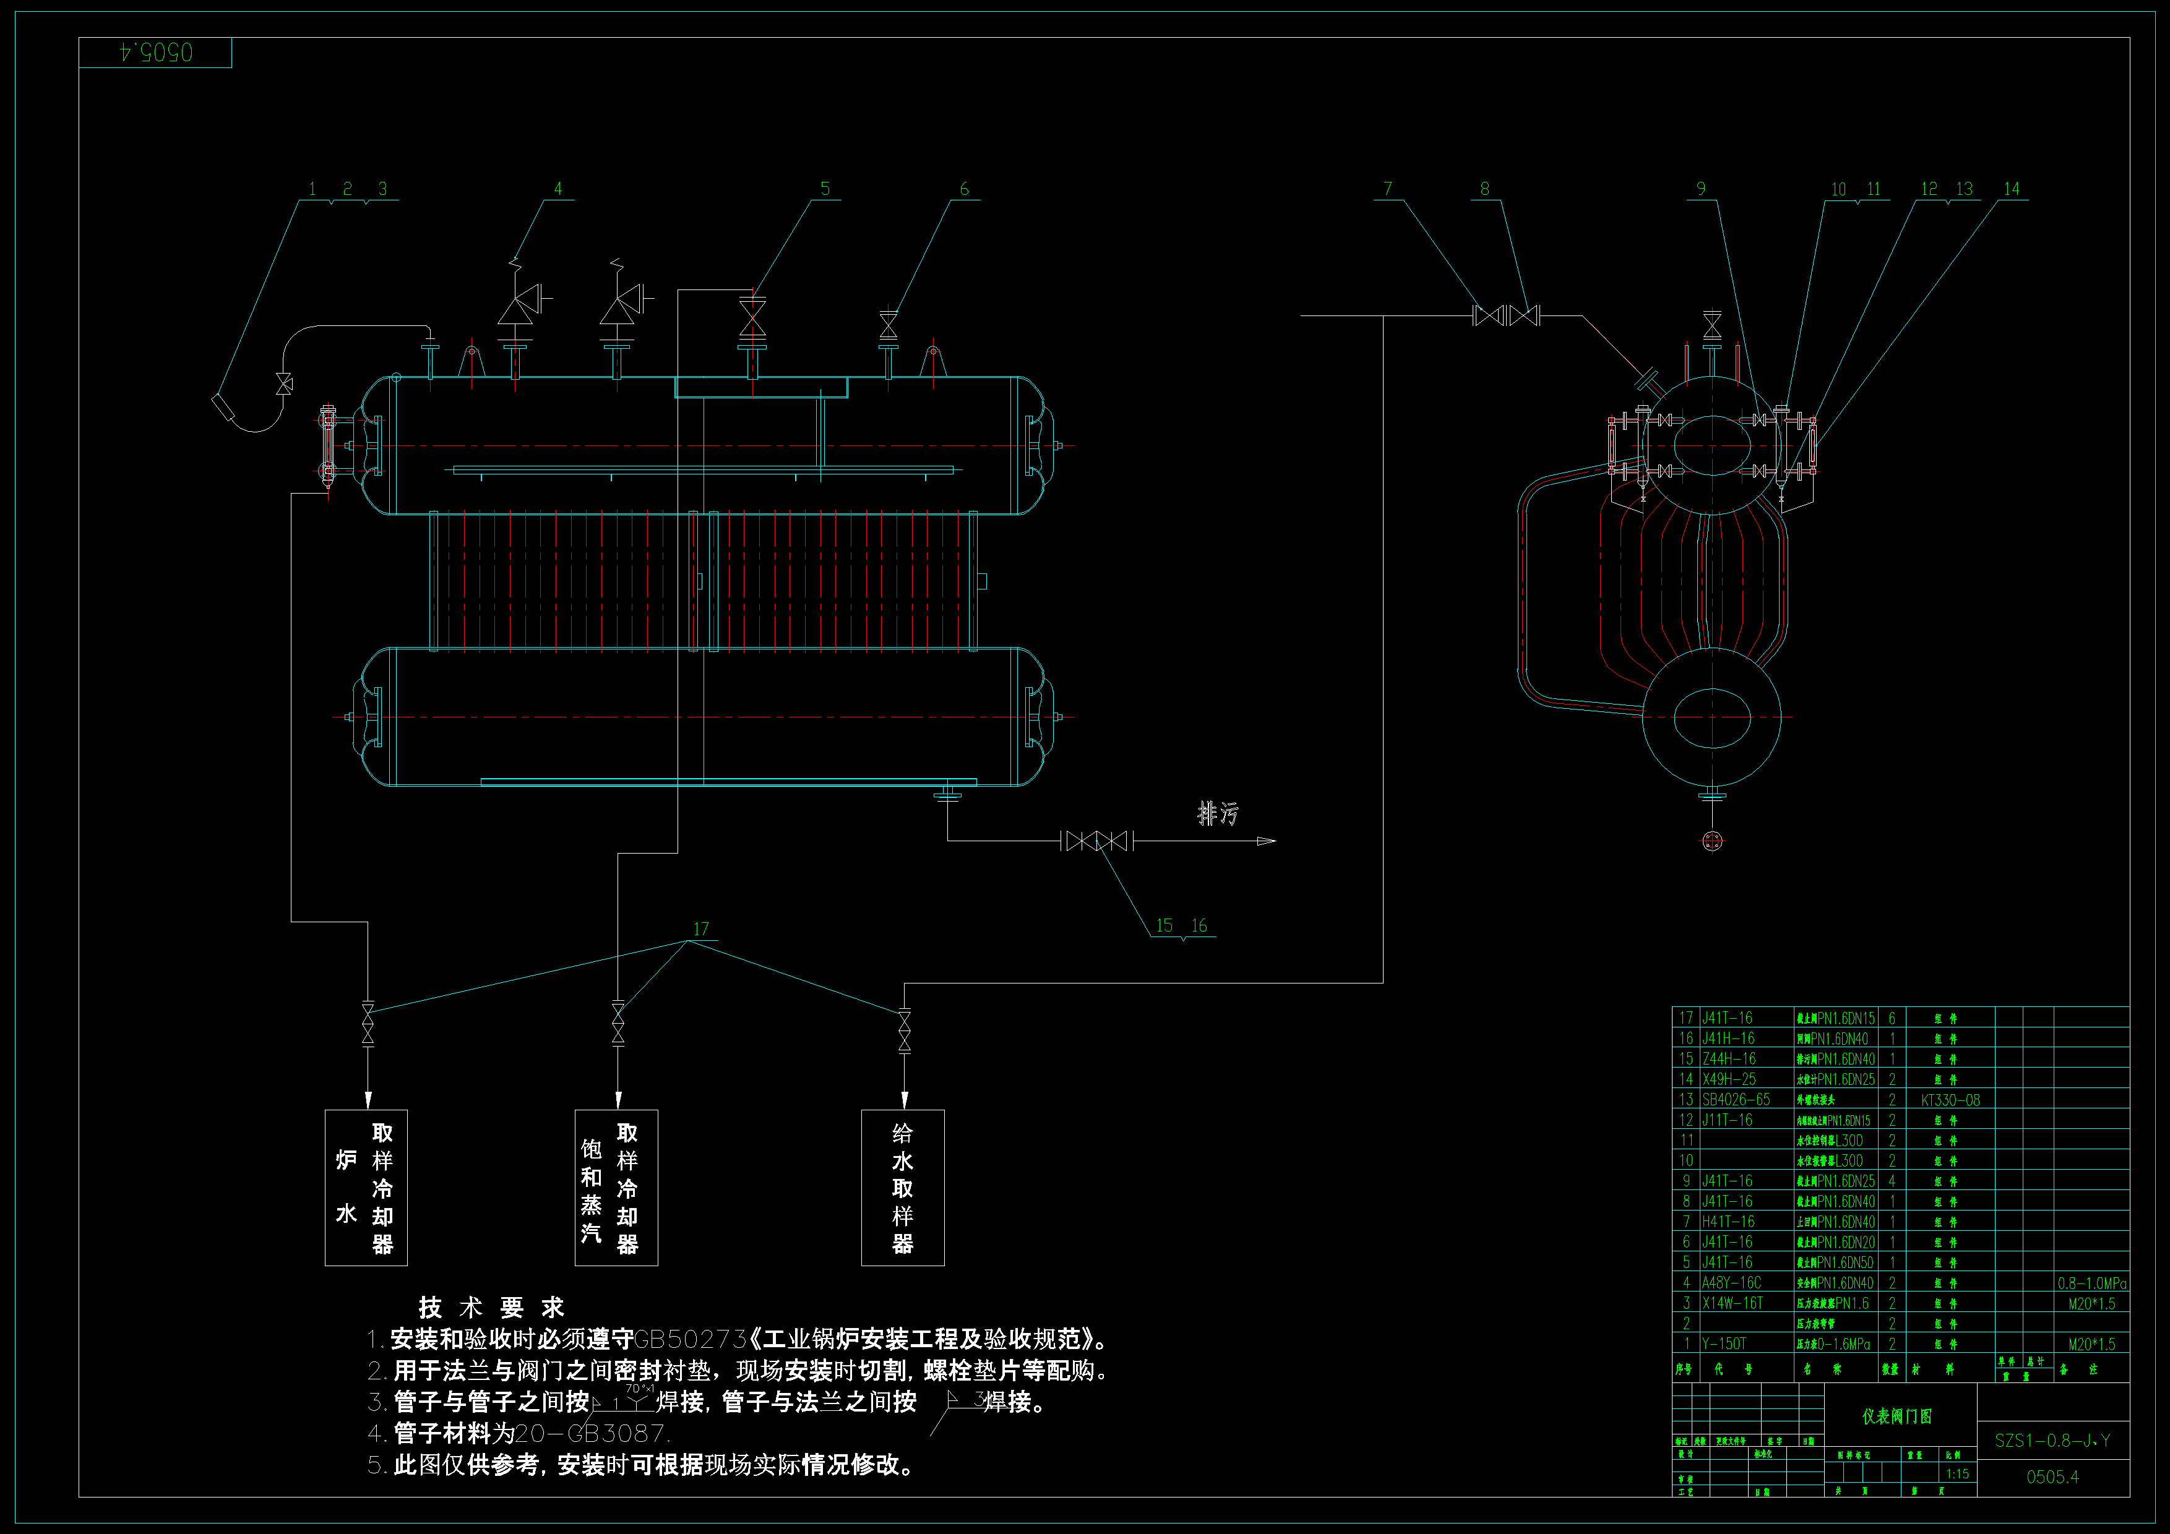The width and height of the screenshot is (2170, 1534).
Task: Select the 图样标记 label
Action: click(1853, 1455)
